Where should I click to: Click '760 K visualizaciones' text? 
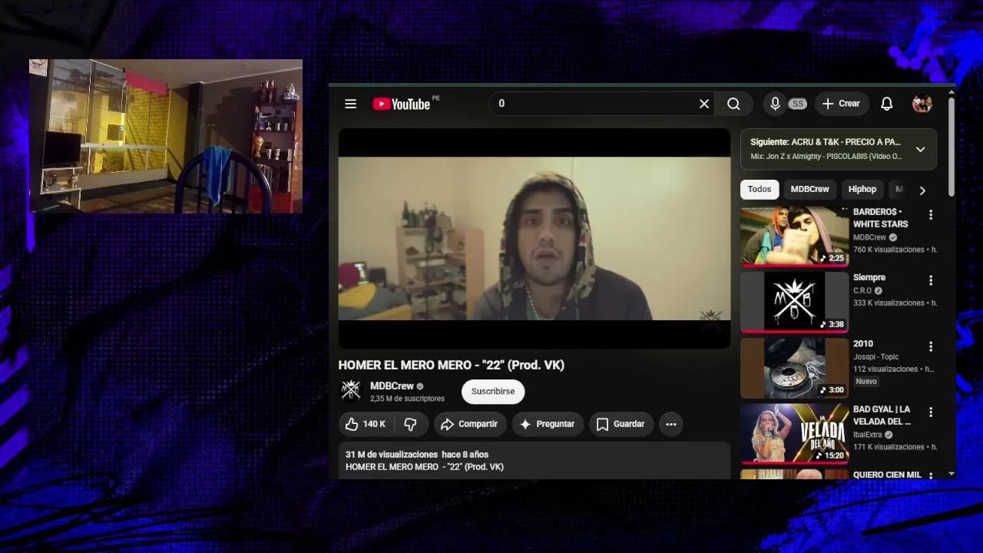889,250
